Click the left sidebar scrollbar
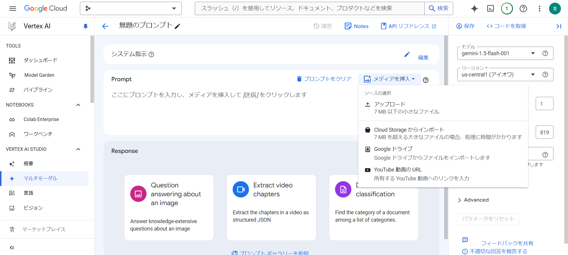Viewport: 568px width, 255px height. pos(92,69)
